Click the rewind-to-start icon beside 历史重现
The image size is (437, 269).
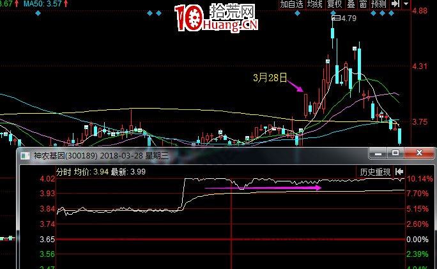[x=399, y=171]
